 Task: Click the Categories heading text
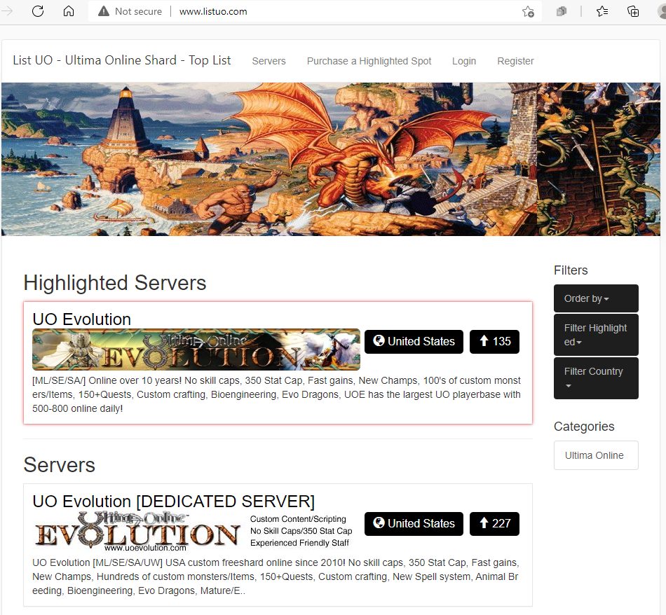584,426
